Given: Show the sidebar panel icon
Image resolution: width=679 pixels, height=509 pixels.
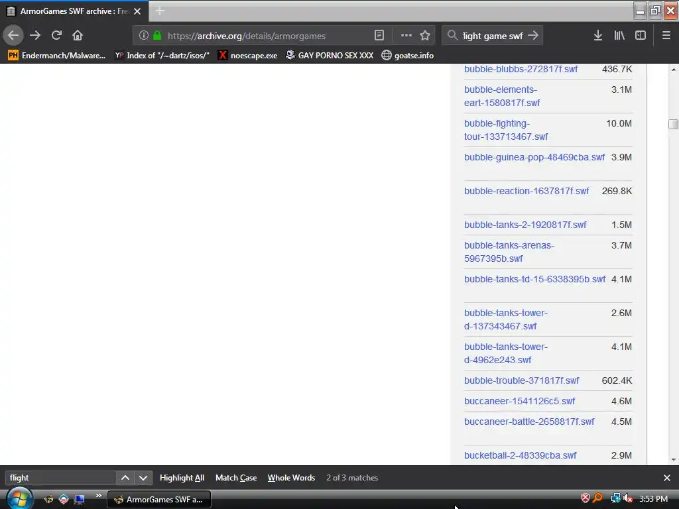Looking at the screenshot, I should tap(641, 36).
